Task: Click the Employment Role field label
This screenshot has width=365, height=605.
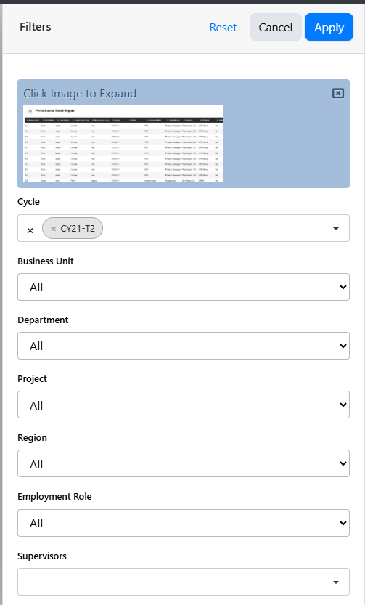Action: pyautogui.click(x=54, y=497)
